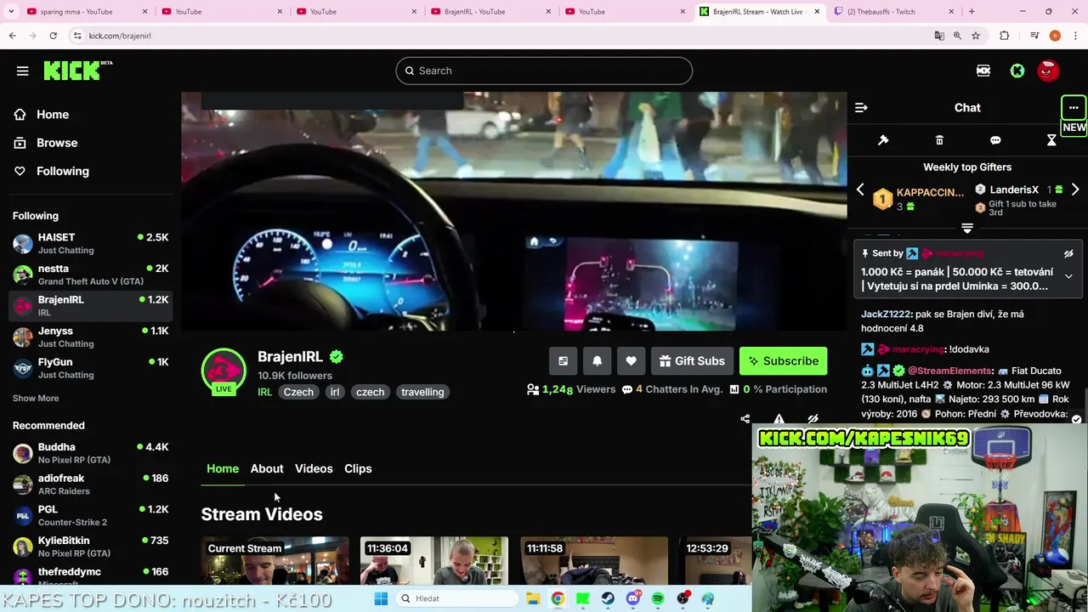Toggle the notification bell for BrajenIRL
Viewport: 1088px width, 612px height.
tap(597, 361)
